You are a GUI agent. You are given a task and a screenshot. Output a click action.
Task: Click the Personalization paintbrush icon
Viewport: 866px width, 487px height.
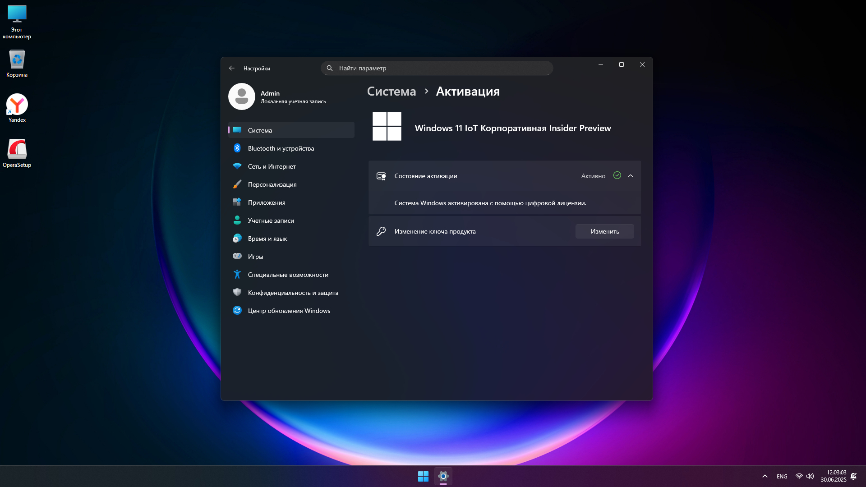237,184
